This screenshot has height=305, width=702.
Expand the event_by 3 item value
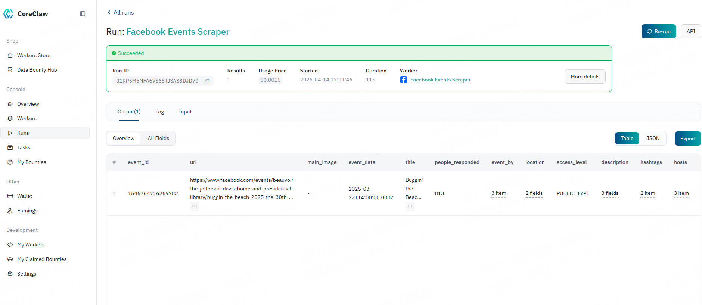click(x=498, y=193)
